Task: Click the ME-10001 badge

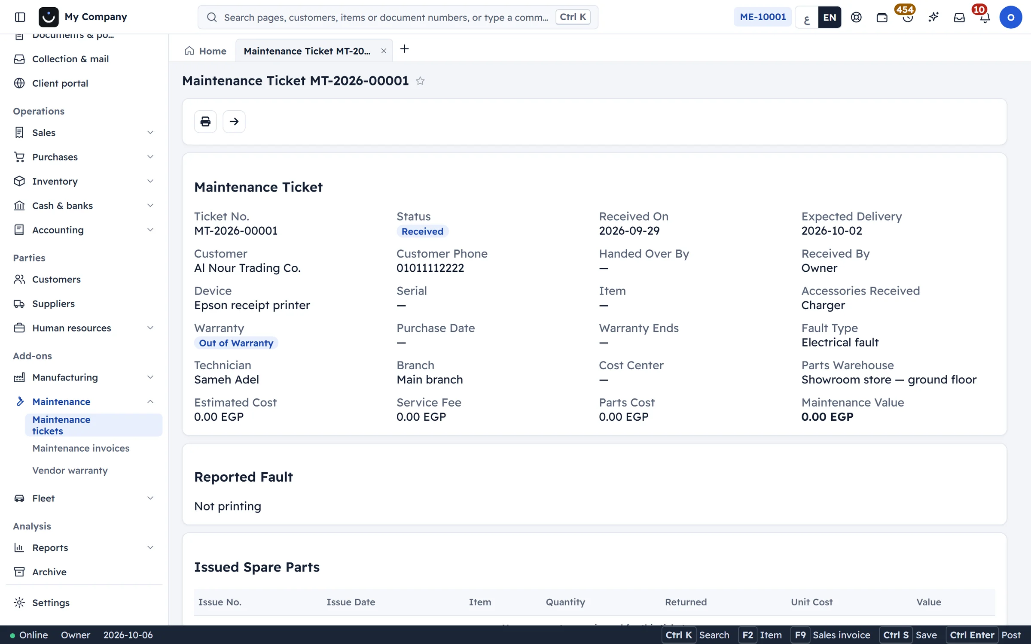Action: pos(763,17)
